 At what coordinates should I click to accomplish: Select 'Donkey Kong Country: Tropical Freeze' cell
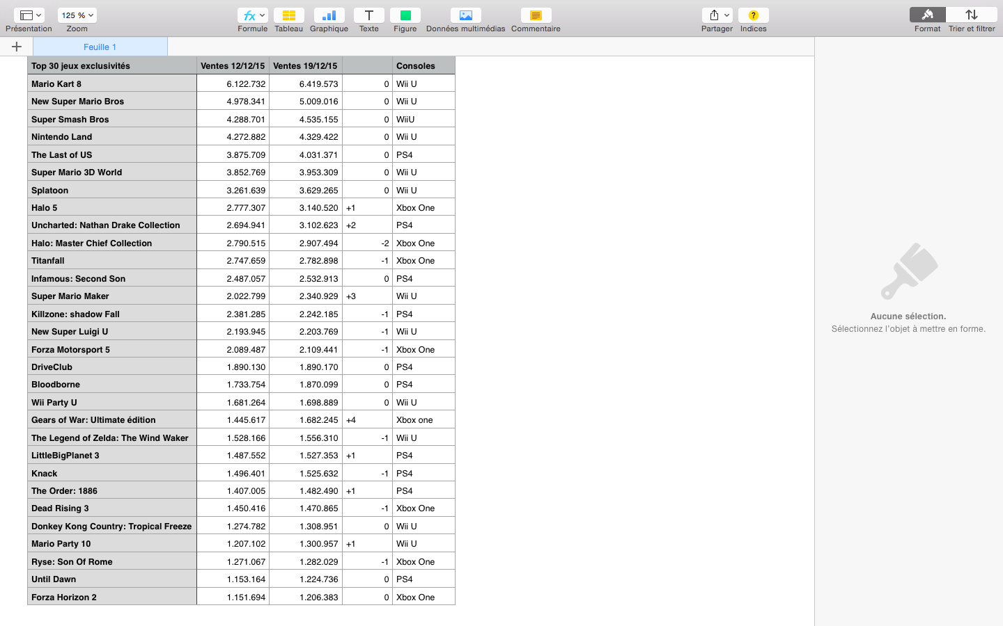(x=112, y=527)
